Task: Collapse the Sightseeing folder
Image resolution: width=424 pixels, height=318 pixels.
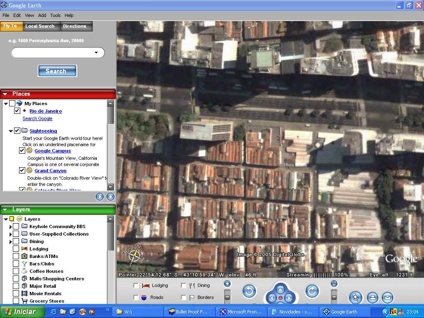Action: pyautogui.click(x=11, y=131)
